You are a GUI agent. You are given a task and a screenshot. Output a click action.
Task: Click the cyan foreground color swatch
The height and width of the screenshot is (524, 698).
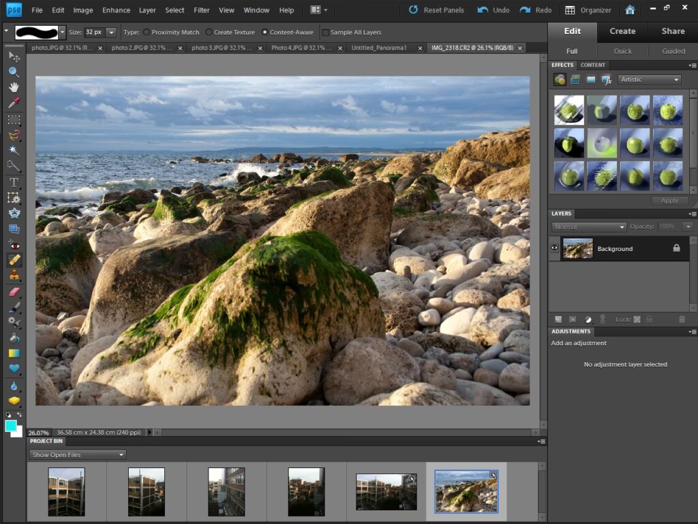[11, 426]
